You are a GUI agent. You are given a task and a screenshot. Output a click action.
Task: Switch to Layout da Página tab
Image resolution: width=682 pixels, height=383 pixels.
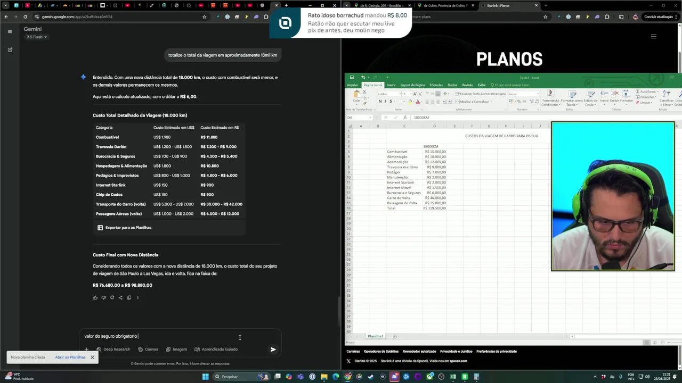click(412, 85)
